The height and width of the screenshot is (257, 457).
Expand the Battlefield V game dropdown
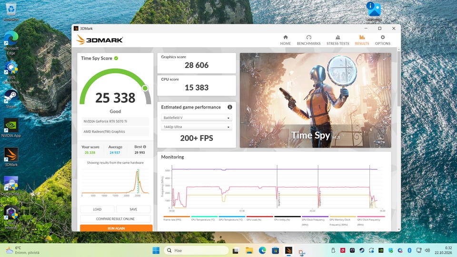pos(197,118)
